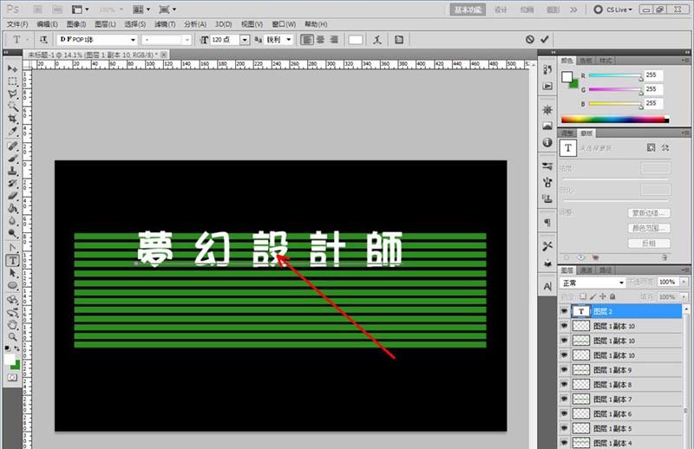Pick a color from the spectrum ramp

tap(615, 120)
